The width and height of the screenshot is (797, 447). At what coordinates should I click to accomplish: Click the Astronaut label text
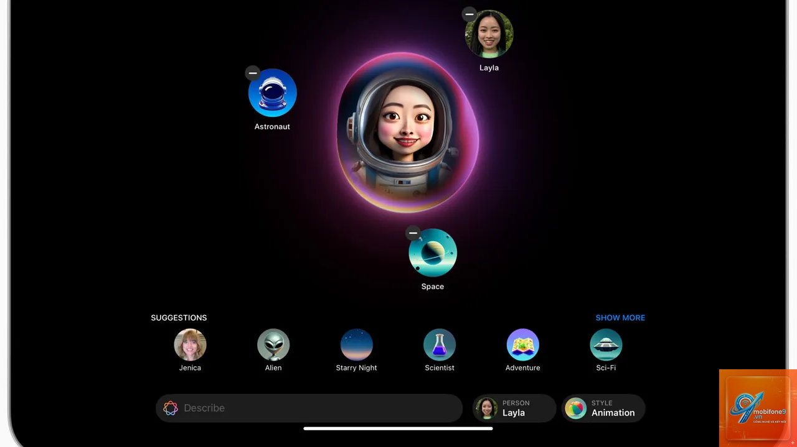[x=272, y=127]
